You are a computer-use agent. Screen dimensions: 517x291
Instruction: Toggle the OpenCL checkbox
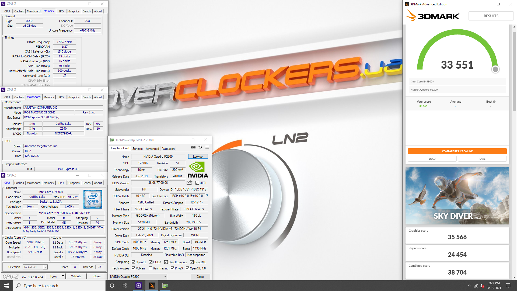coord(133,262)
